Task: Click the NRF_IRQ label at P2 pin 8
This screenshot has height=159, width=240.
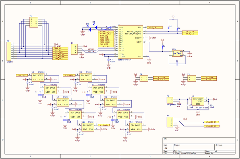Action: tap(60, 59)
